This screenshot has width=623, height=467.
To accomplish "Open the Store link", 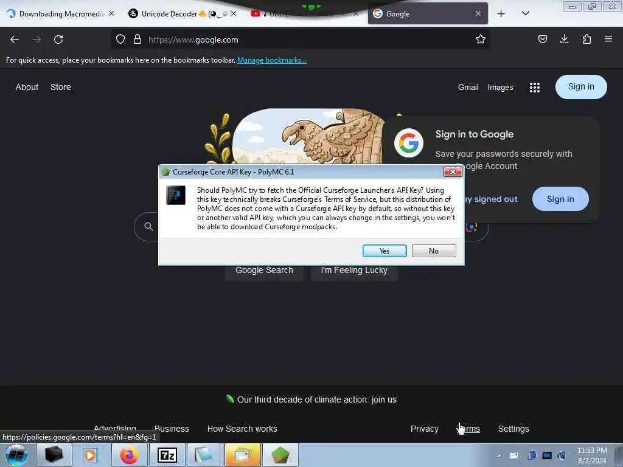I will pos(61,87).
